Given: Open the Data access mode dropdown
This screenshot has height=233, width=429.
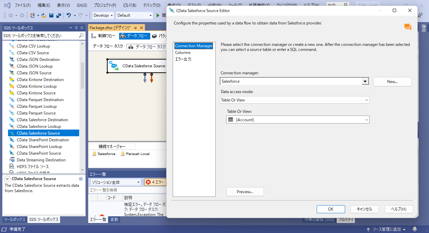Looking at the screenshot, I should tap(366, 100).
